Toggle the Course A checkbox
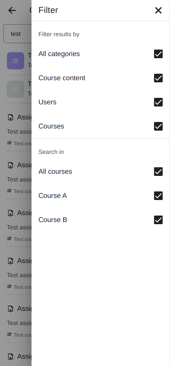 pos(158,196)
